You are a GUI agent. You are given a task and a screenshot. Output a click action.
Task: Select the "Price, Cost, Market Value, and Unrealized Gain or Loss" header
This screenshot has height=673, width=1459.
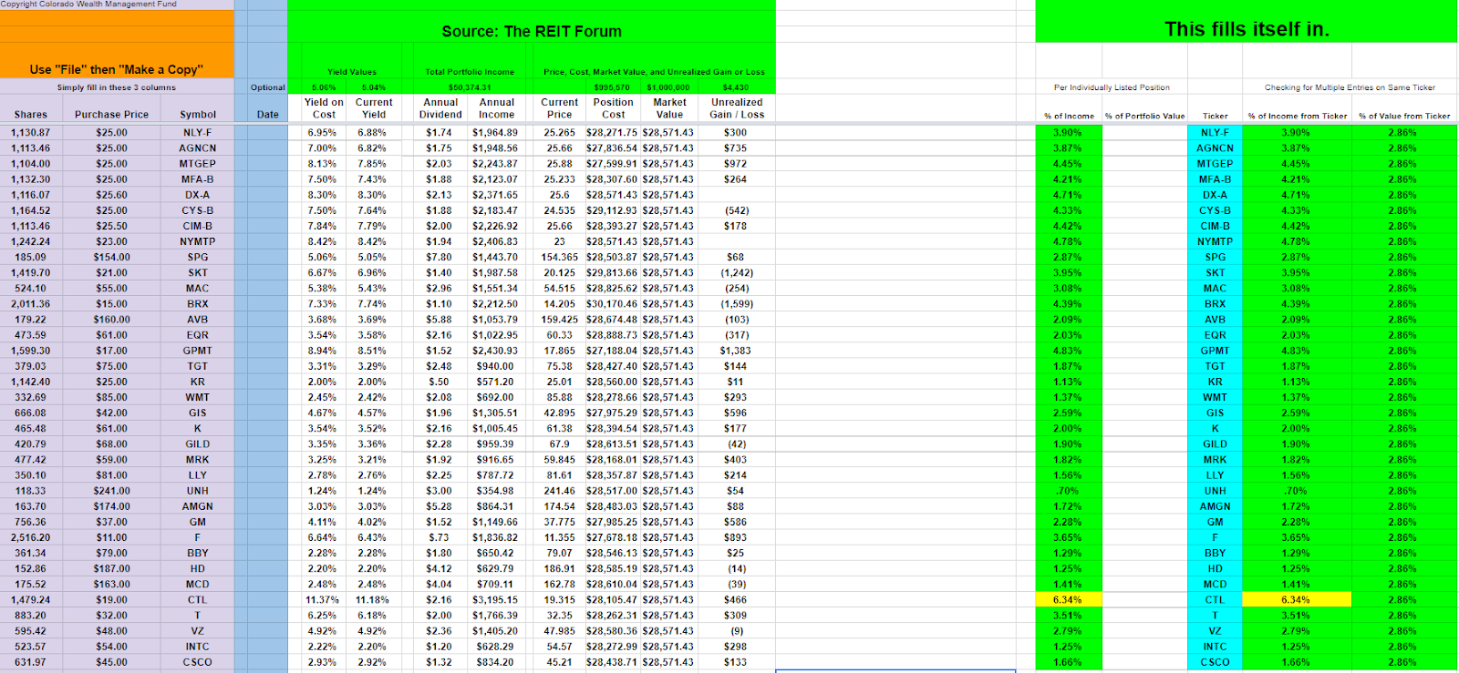[655, 72]
